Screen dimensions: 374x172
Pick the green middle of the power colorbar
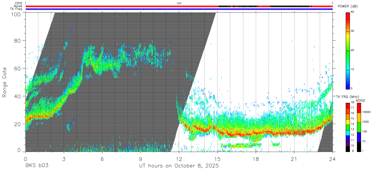(348, 50)
